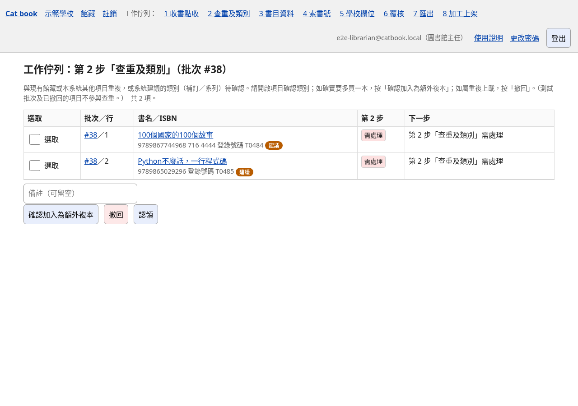This screenshot has height=406, width=578.
Task: Click the 登出 button
Action: click(x=559, y=38)
